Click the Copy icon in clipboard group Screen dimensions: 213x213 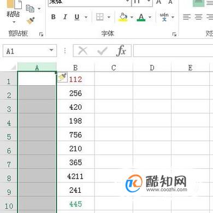(30, 9)
